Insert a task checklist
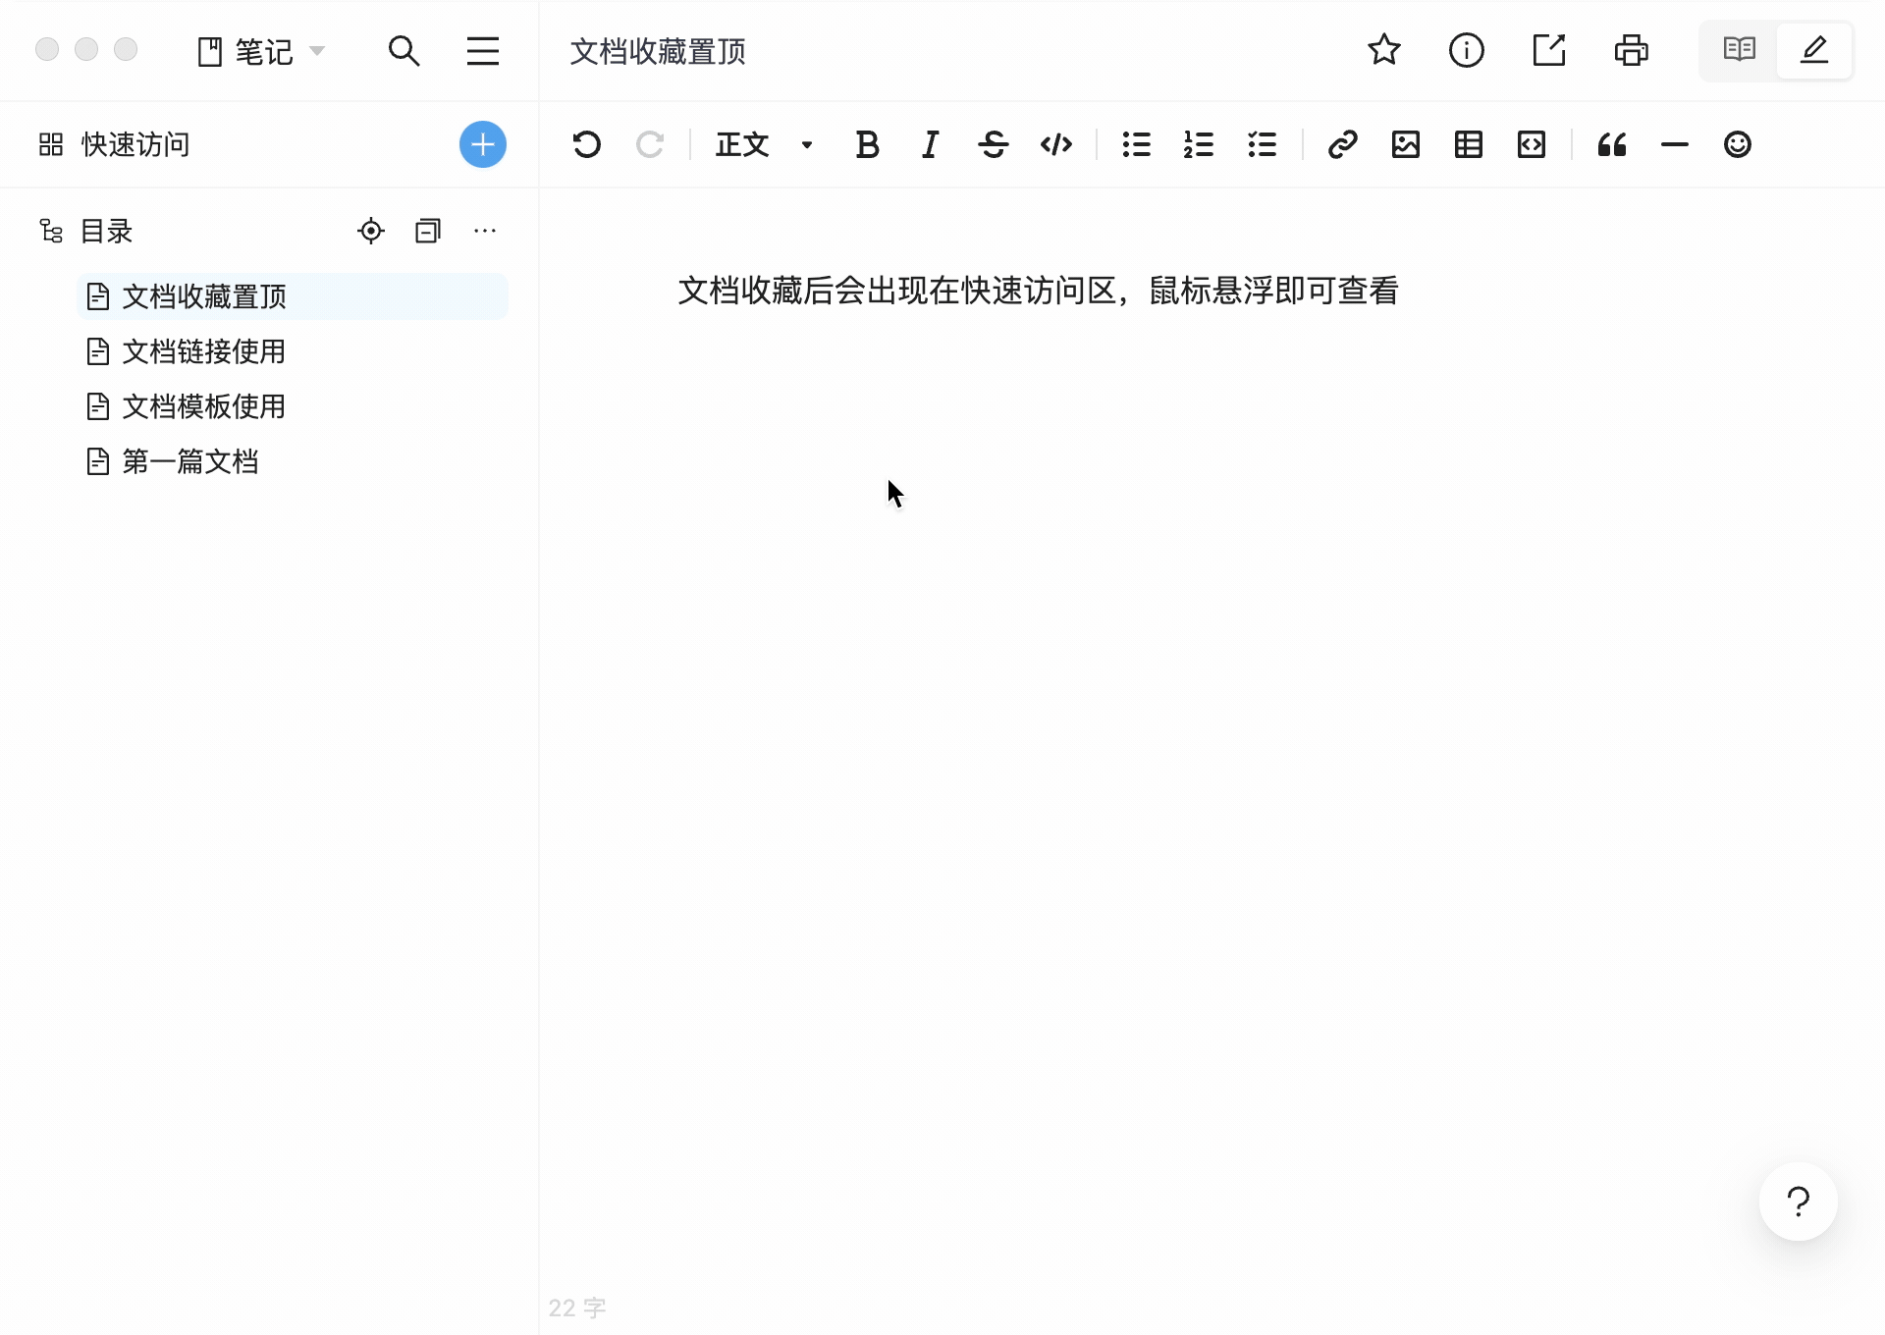 1263,144
